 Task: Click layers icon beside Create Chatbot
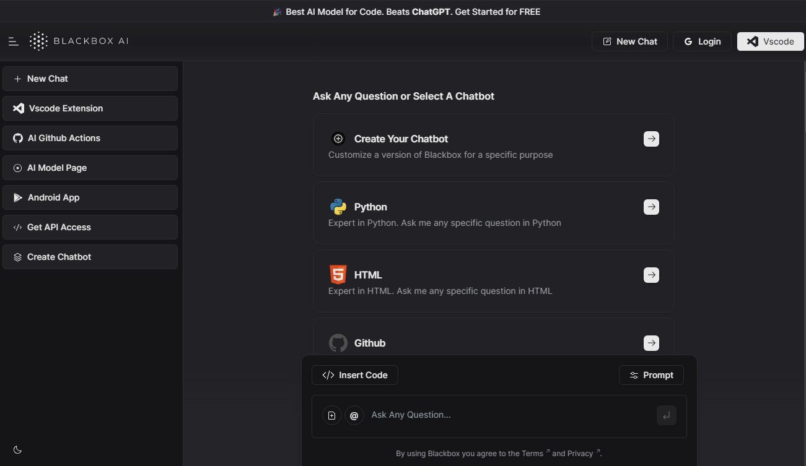[17, 257]
